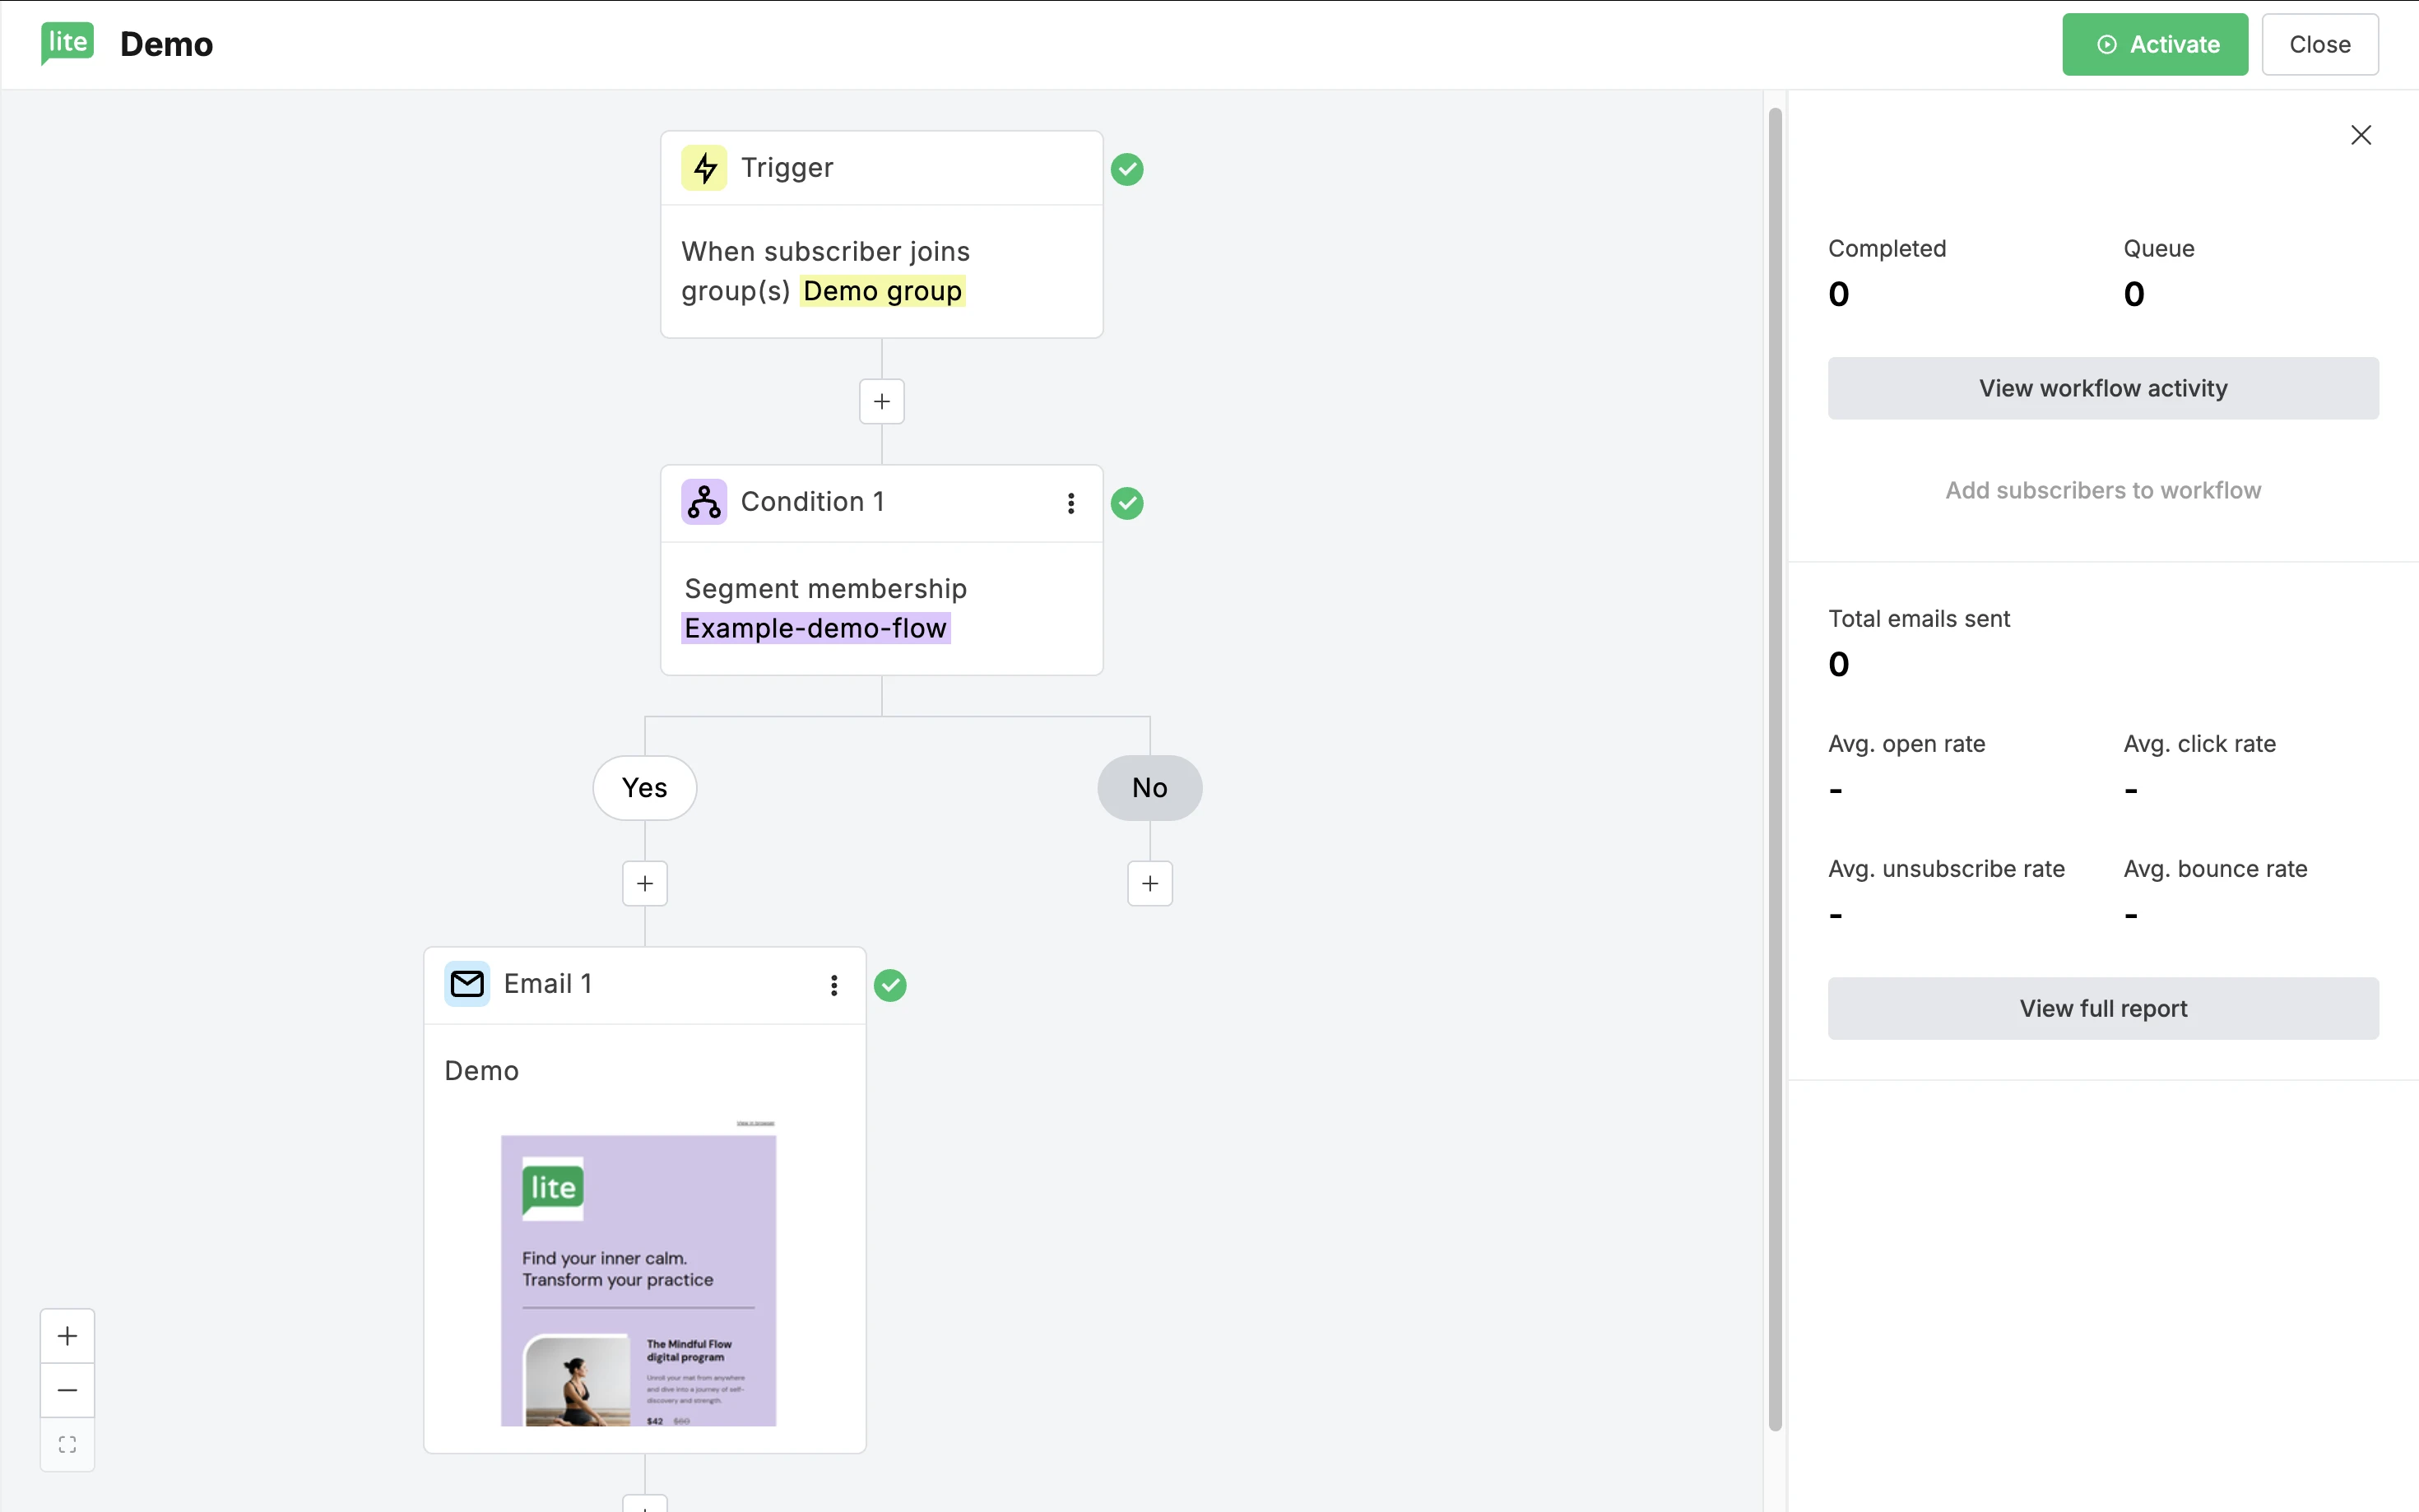Select the No branch label
The height and width of the screenshot is (1512, 2419).
(1150, 788)
